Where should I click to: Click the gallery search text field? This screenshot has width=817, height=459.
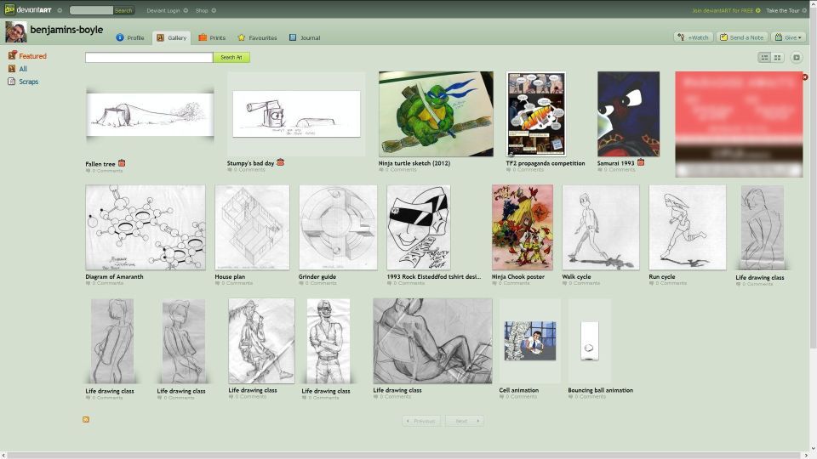149,57
